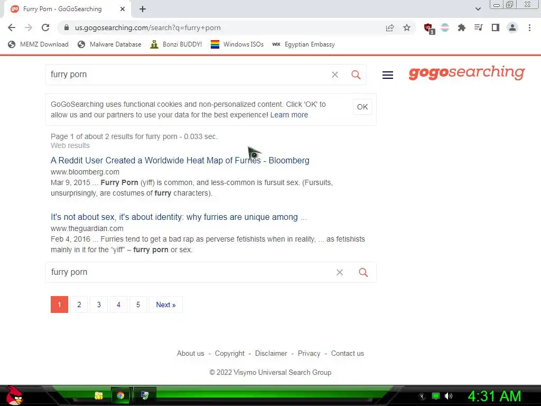The height and width of the screenshot is (406, 541).
Task: Go to results page 5
Action: tap(138, 304)
